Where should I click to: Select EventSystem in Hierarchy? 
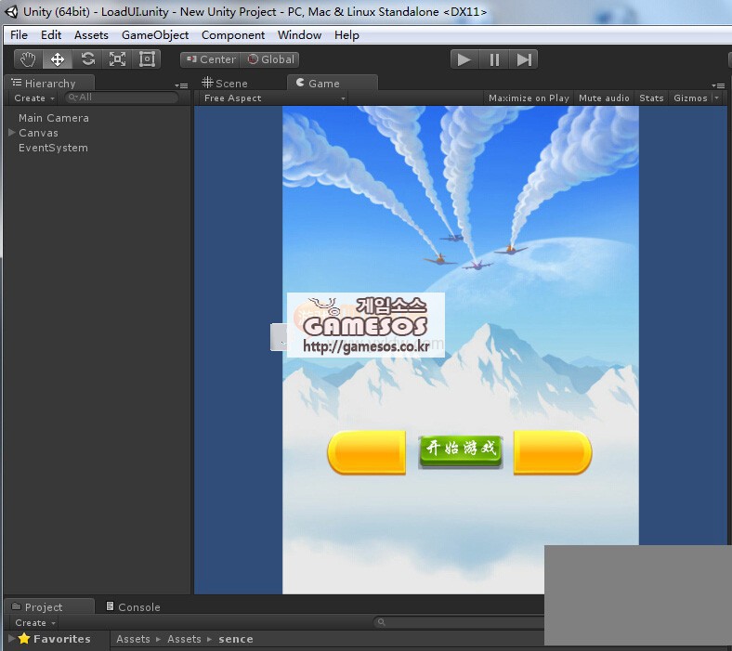(53, 148)
